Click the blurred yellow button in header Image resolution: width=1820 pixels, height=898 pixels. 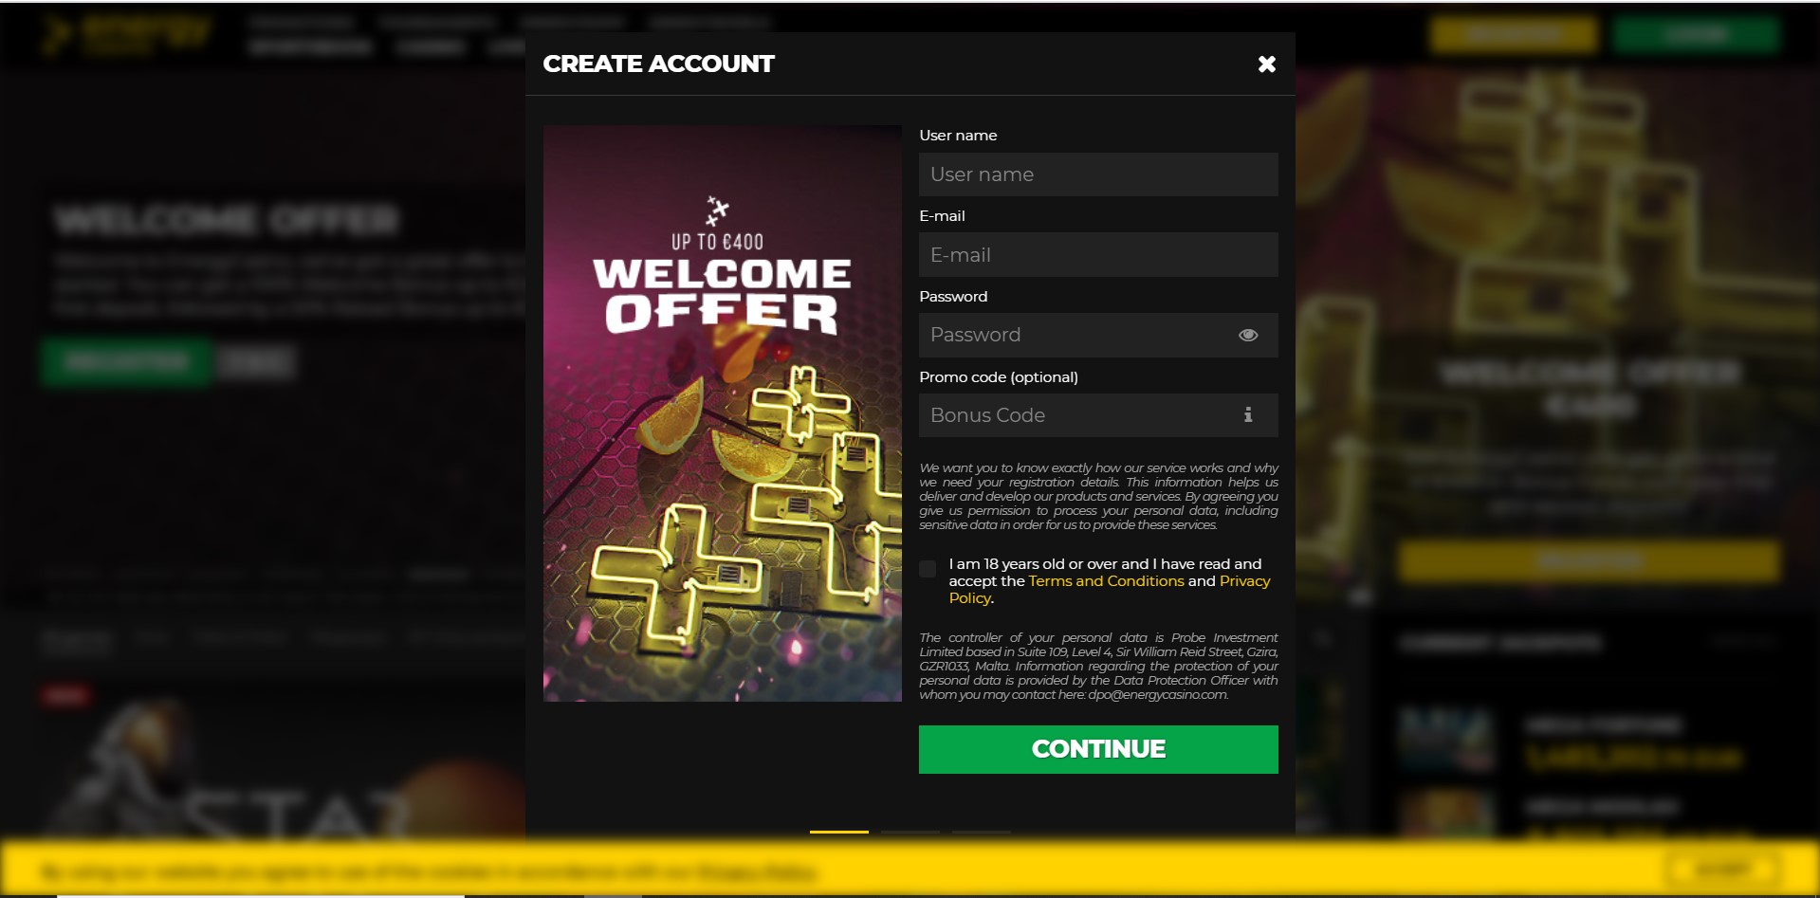[x=1513, y=35]
